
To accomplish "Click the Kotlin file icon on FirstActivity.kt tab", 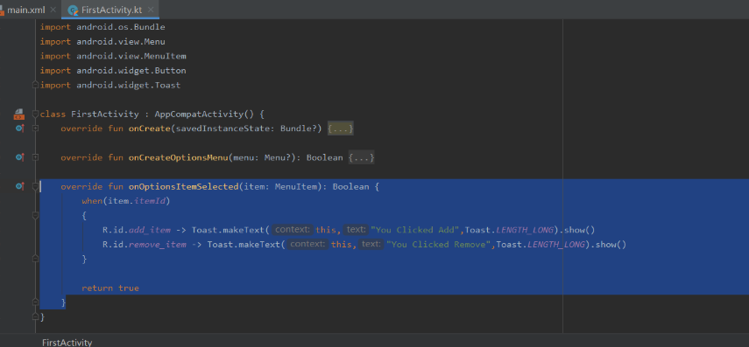I will pos(73,10).
